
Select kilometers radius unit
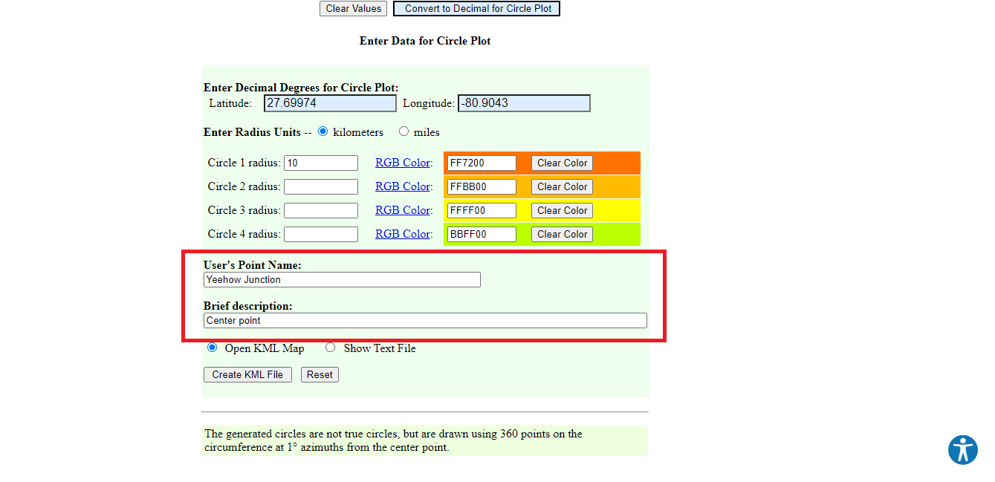click(x=323, y=131)
